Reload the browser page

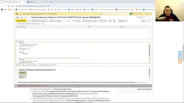(9, 6)
